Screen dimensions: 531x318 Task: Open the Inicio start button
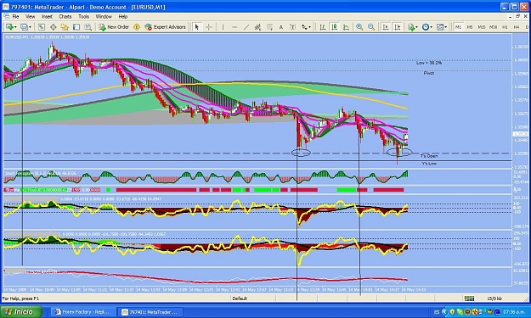pos(21,312)
